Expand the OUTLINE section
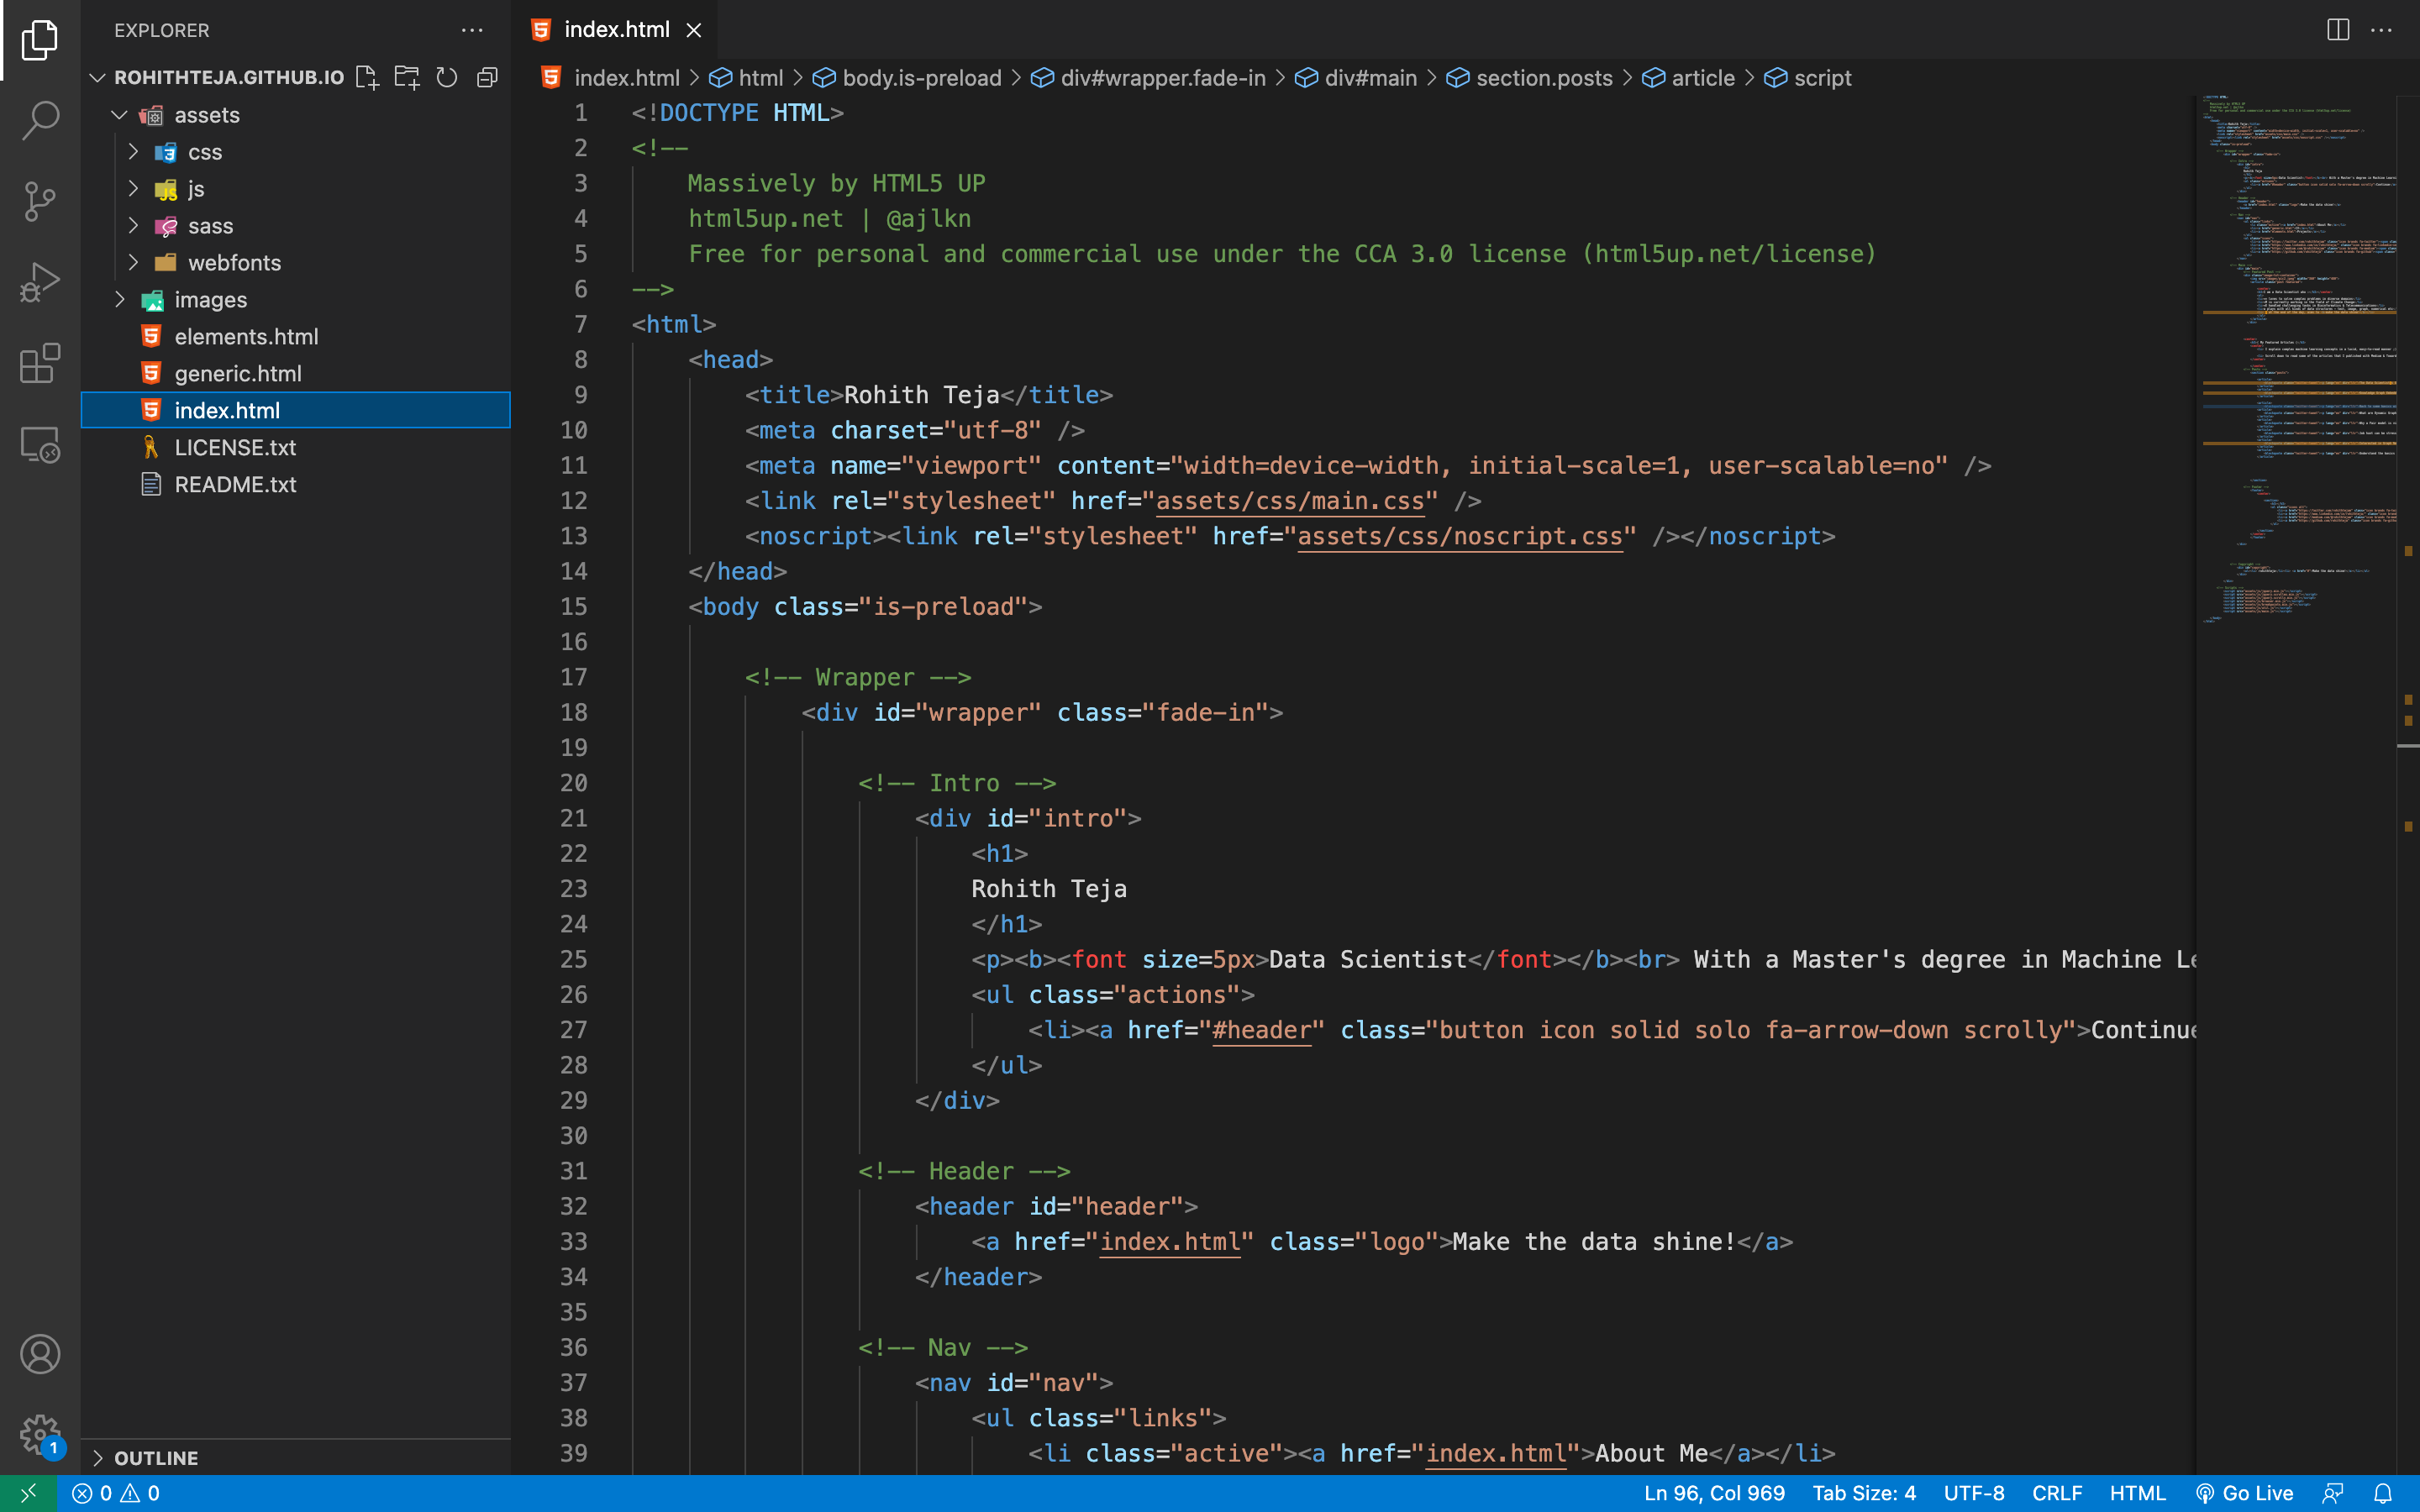Screen dimensions: 2420x1512 point(156,1458)
